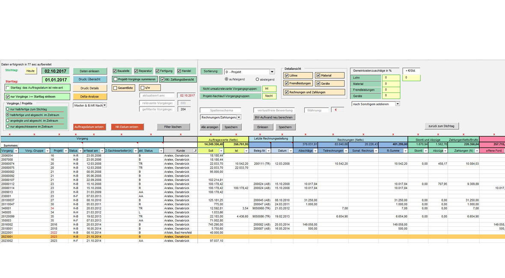The width and height of the screenshot is (505, 278).
Task: Expand the Sortierung dropdown showing D - Projekt
Action: [x=272, y=72]
